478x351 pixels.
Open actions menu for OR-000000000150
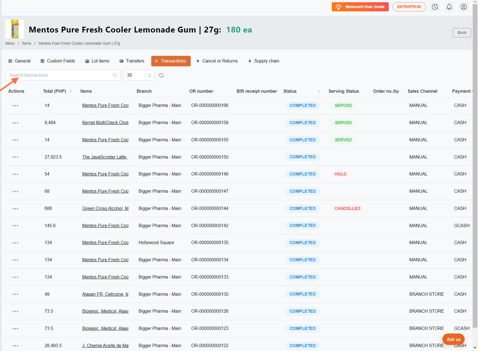point(15,157)
